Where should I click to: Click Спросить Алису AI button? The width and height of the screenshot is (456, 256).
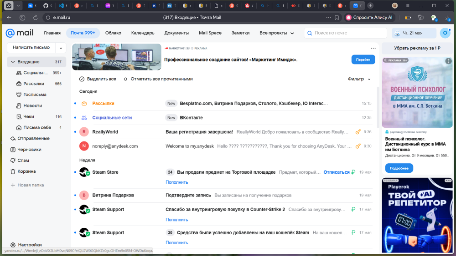(x=369, y=17)
